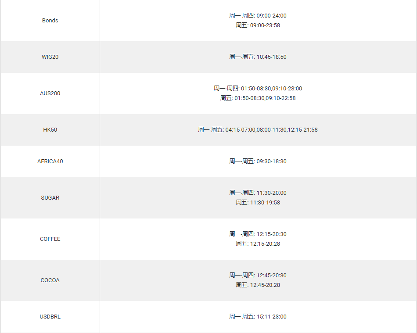This screenshot has width=417, height=333.
Task: Click USDBRL trading hours 15:11-23:00
Action: (x=258, y=317)
